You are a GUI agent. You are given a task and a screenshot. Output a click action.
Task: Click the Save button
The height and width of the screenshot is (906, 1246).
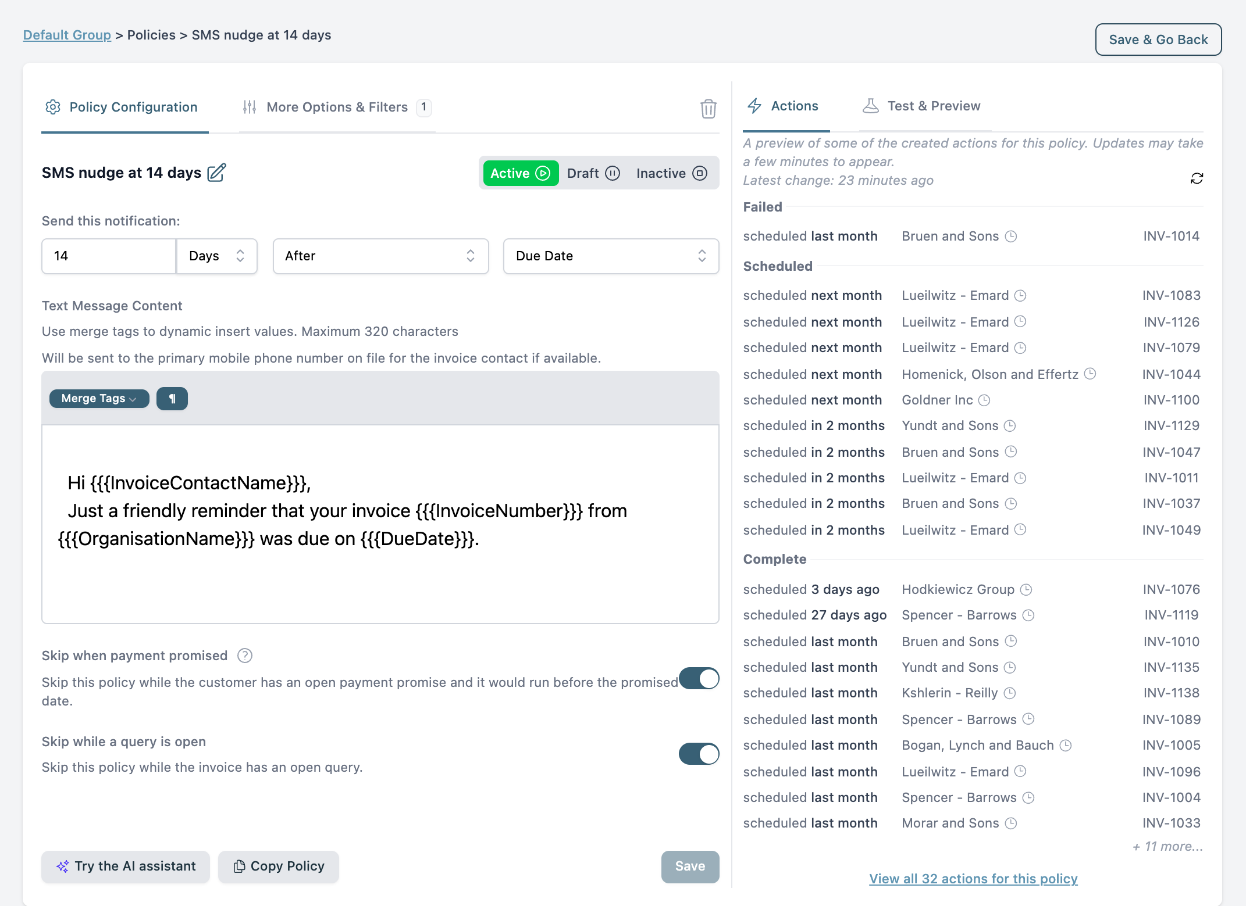[x=690, y=866]
